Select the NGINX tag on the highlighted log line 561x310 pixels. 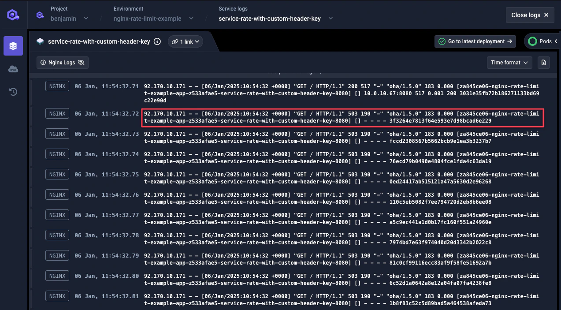57,113
